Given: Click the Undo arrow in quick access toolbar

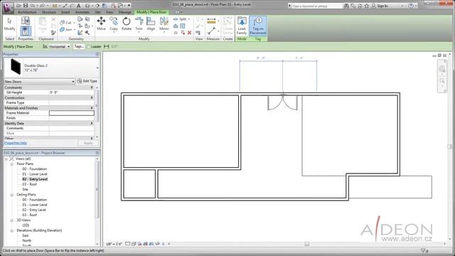Looking at the screenshot, I should click(x=33, y=6).
